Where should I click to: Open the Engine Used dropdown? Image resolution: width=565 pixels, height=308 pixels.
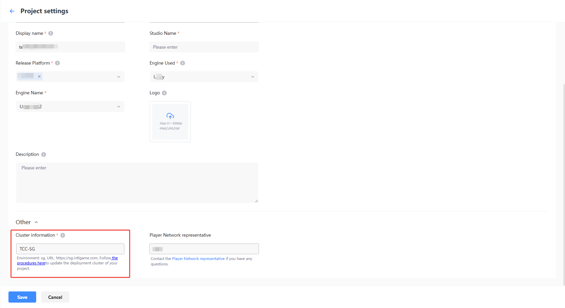point(252,77)
